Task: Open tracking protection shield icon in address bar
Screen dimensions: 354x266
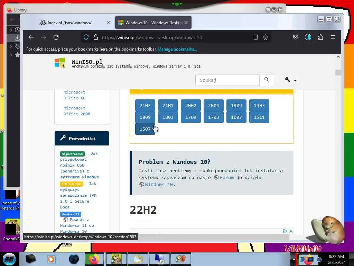Action: pos(86,37)
